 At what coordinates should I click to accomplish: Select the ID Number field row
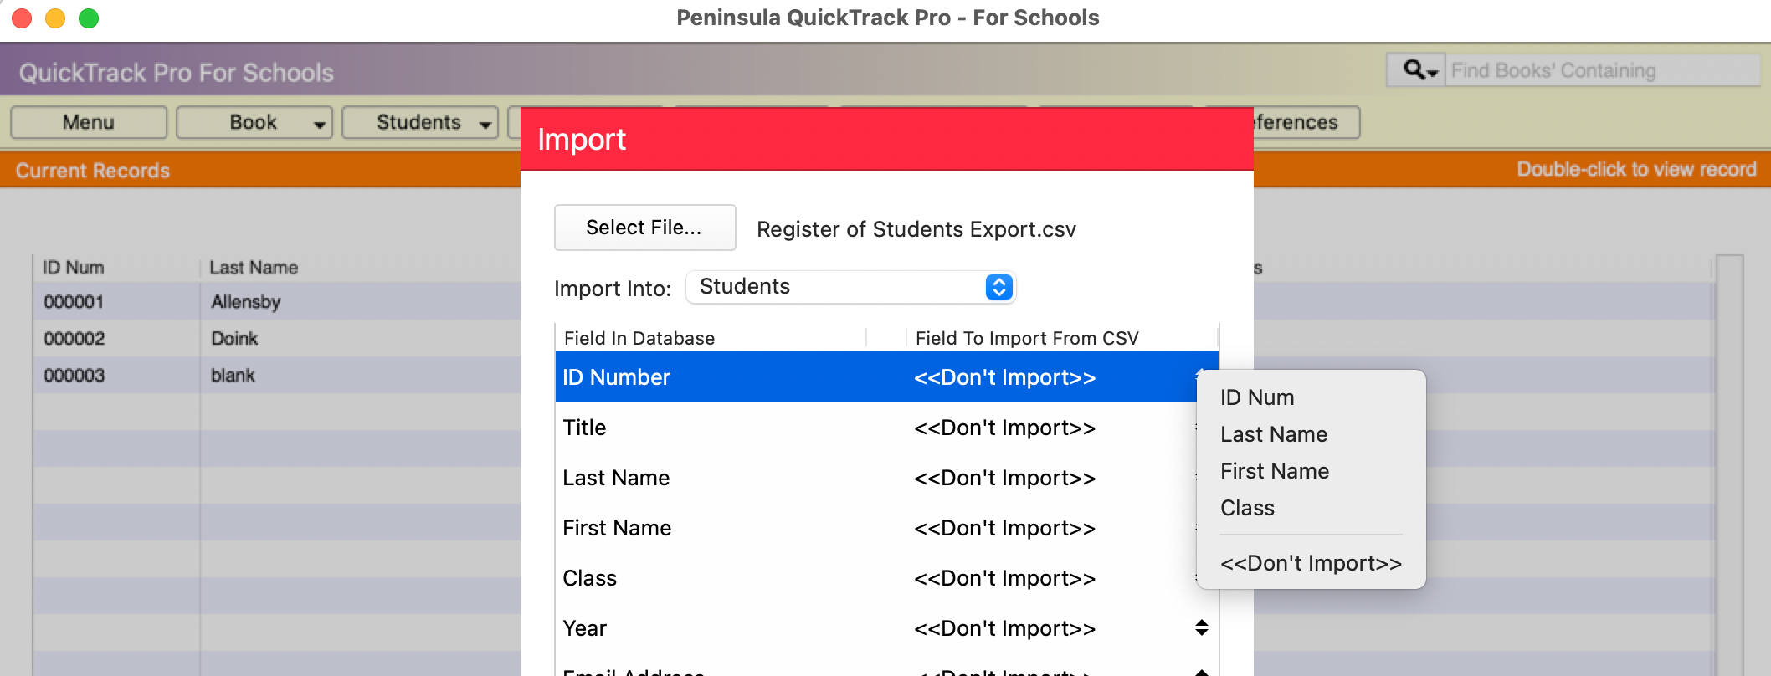[886, 376]
